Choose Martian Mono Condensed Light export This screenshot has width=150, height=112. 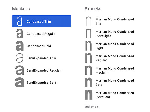(x=115, y=46)
